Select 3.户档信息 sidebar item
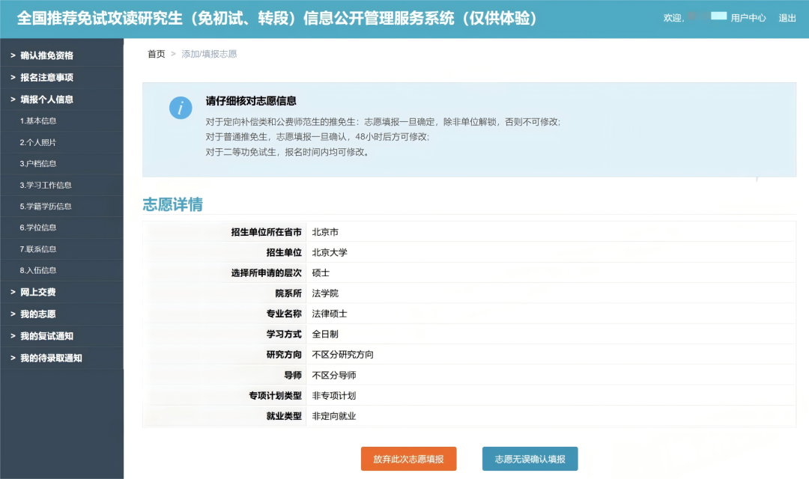Screen dimensions: 809x479 [x=38, y=163]
